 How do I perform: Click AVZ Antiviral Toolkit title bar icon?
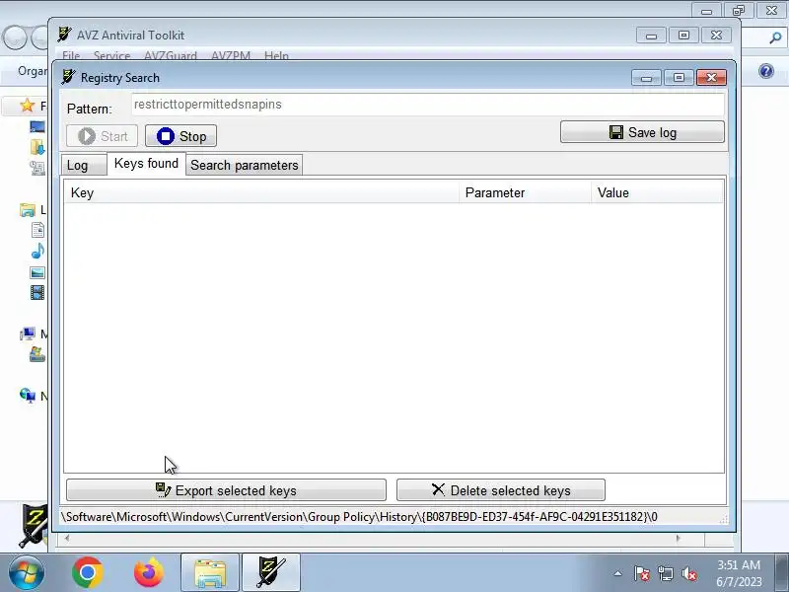pyautogui.click(x=64, y=35)
